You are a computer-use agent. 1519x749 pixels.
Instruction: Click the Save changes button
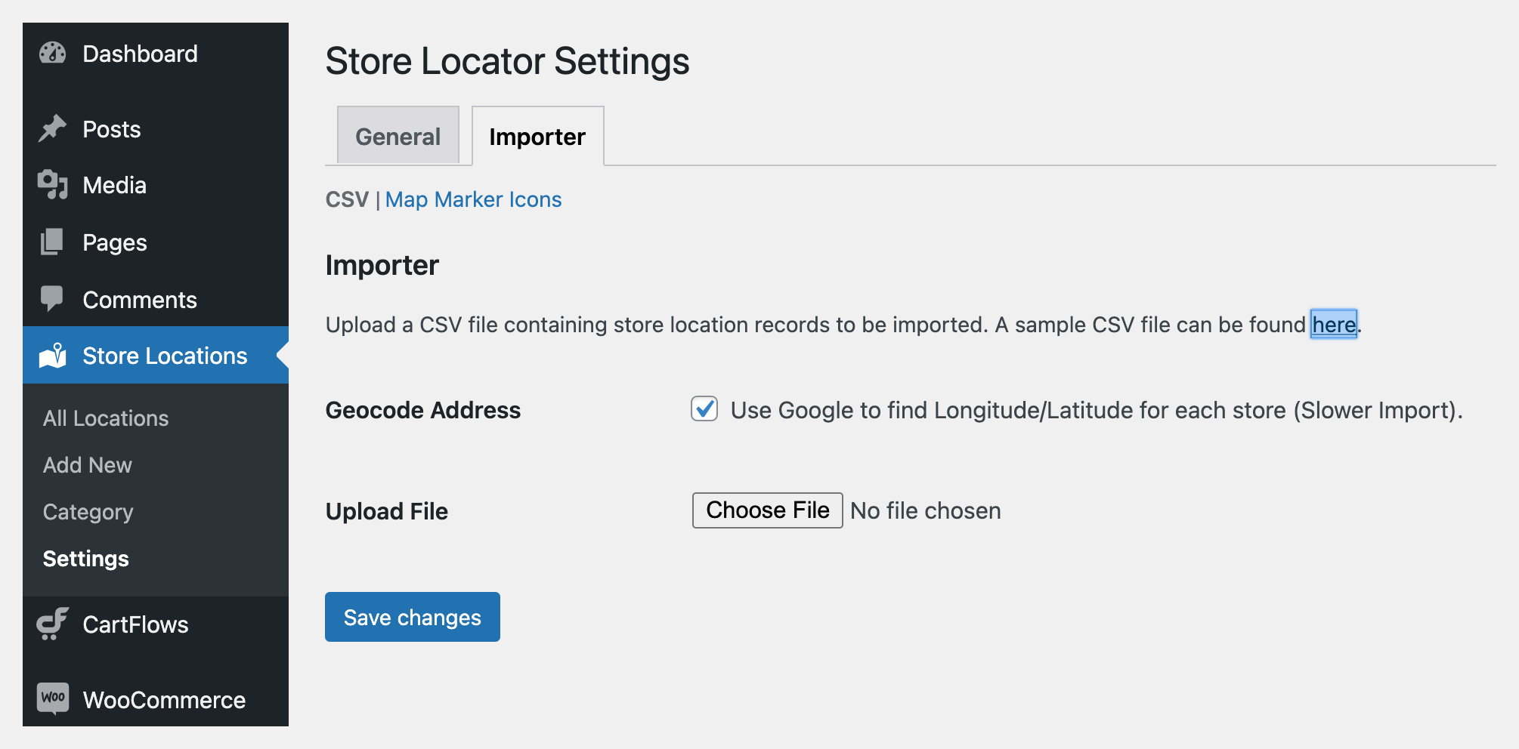point(413,617)
